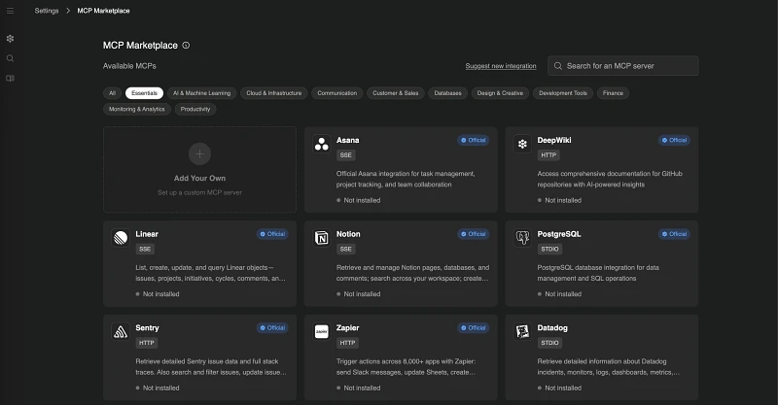Screen dimensions: 778x405
Task: Click the SSE tag on Linear card
Action: [145, 249]
